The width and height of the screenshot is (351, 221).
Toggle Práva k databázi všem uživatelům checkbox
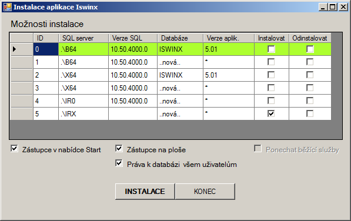point(119,163)
